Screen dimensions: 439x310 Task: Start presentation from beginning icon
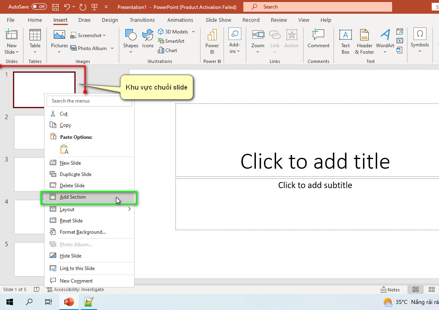coord(94,7)
